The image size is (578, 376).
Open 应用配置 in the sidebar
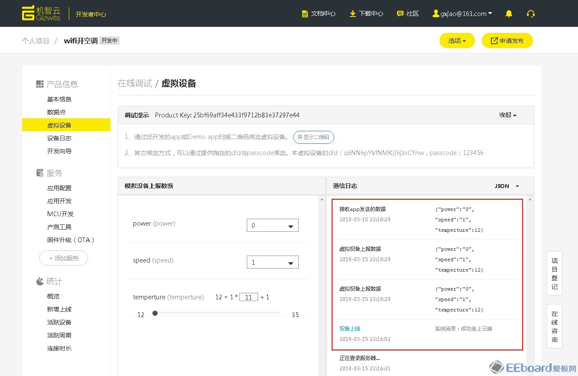59,188
